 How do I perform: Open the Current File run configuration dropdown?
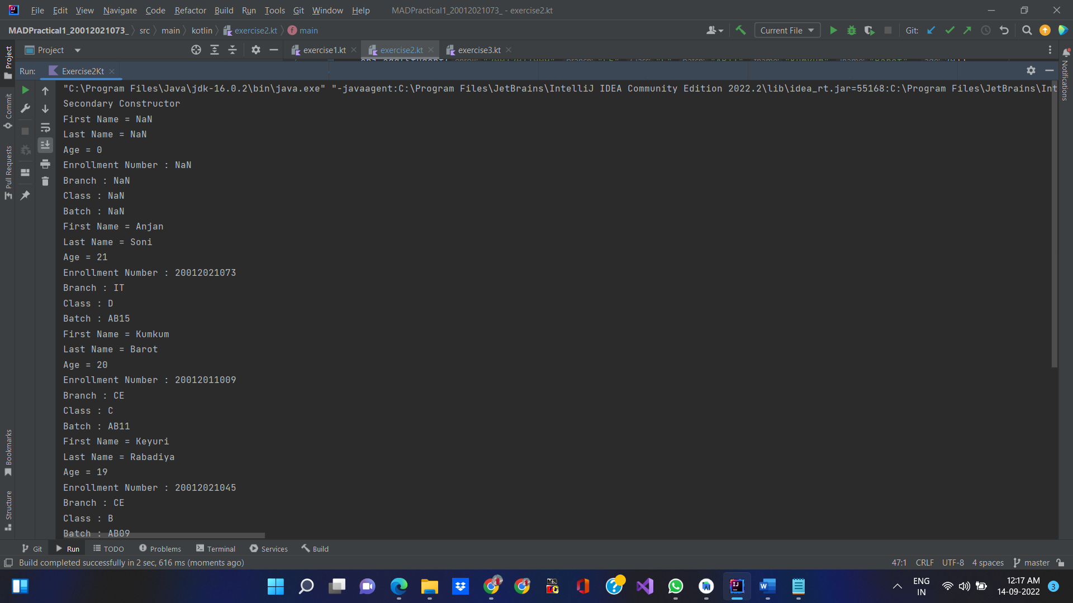(787, 30)
